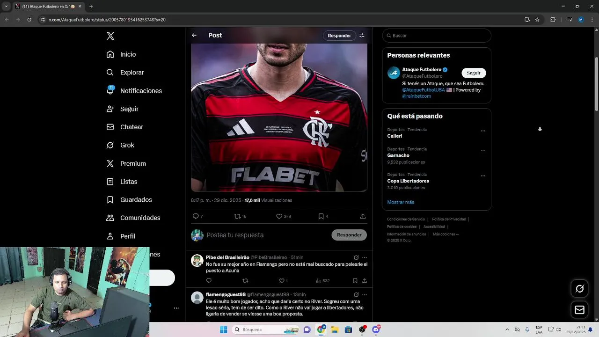Follow Ataque Futbolero with Seguir button
599x337 pixels.
point(474,73)
